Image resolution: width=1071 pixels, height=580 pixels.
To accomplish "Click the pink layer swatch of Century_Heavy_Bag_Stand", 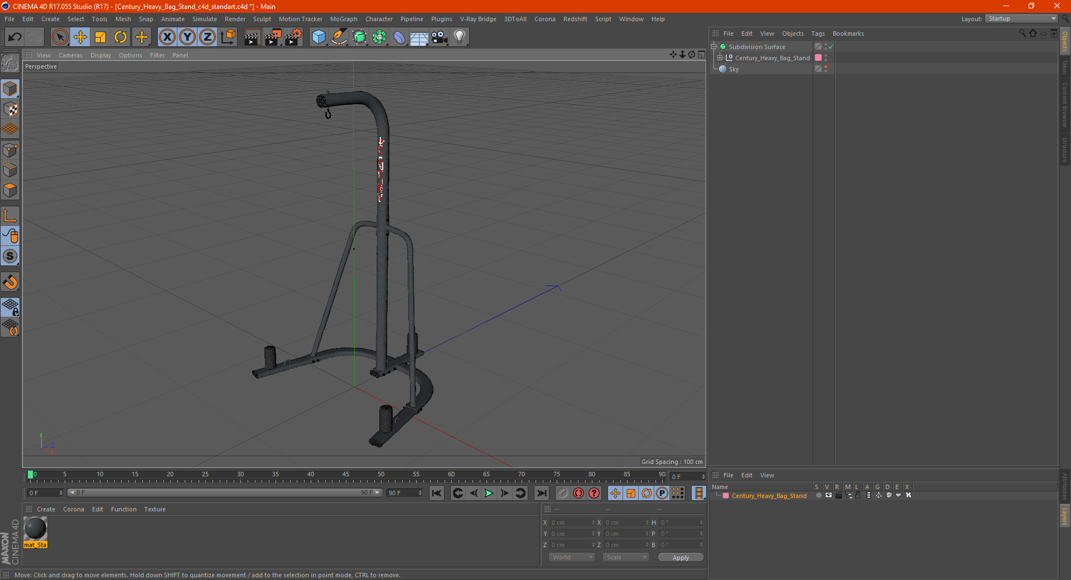I will pos(818,57).
